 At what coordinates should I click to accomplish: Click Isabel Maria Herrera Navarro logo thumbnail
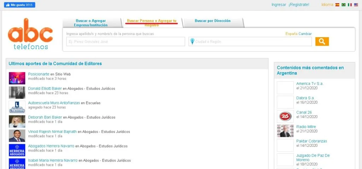[17, 164]
